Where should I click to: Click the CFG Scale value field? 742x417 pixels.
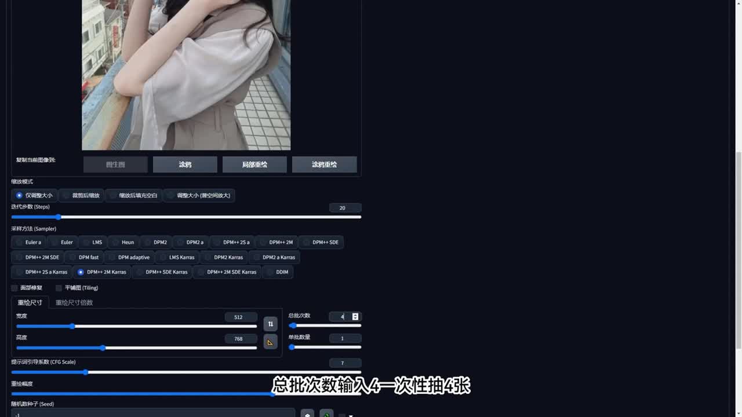pos(345,363)
